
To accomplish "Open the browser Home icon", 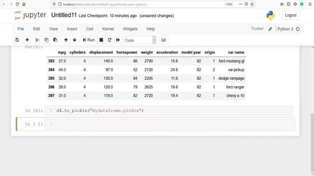I will pyautogui.click(x=24, y=4).
